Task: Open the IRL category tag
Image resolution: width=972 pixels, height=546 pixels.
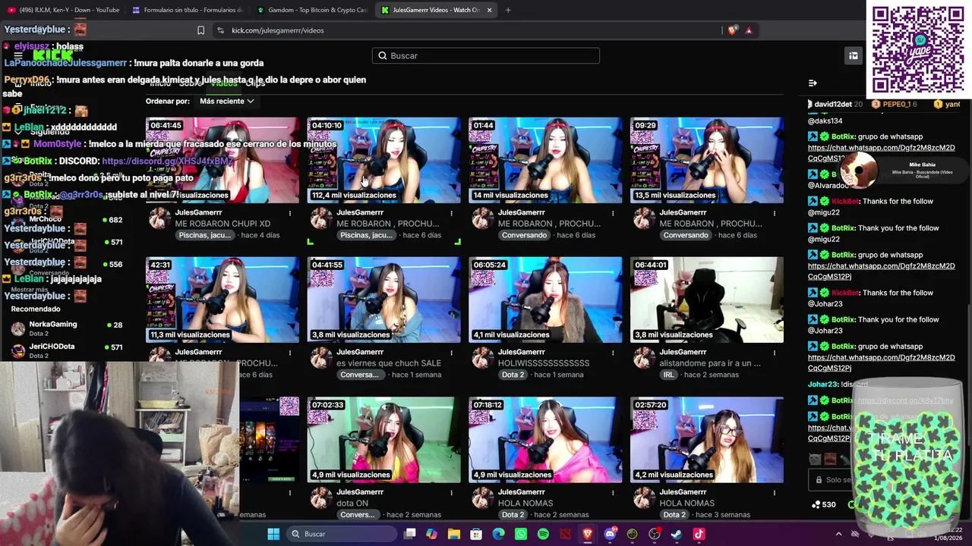Action: click(668, 375)
